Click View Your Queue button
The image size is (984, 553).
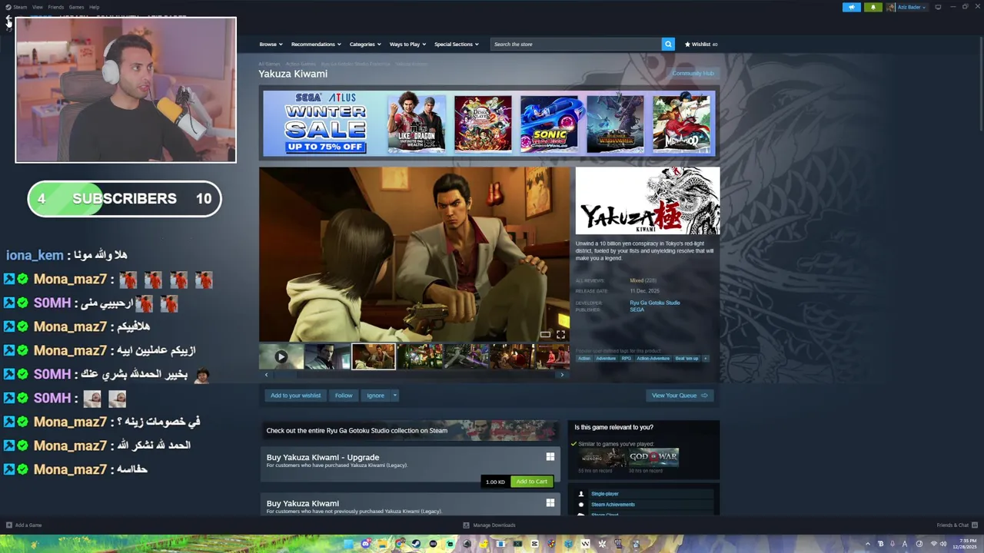pos(680,396)
